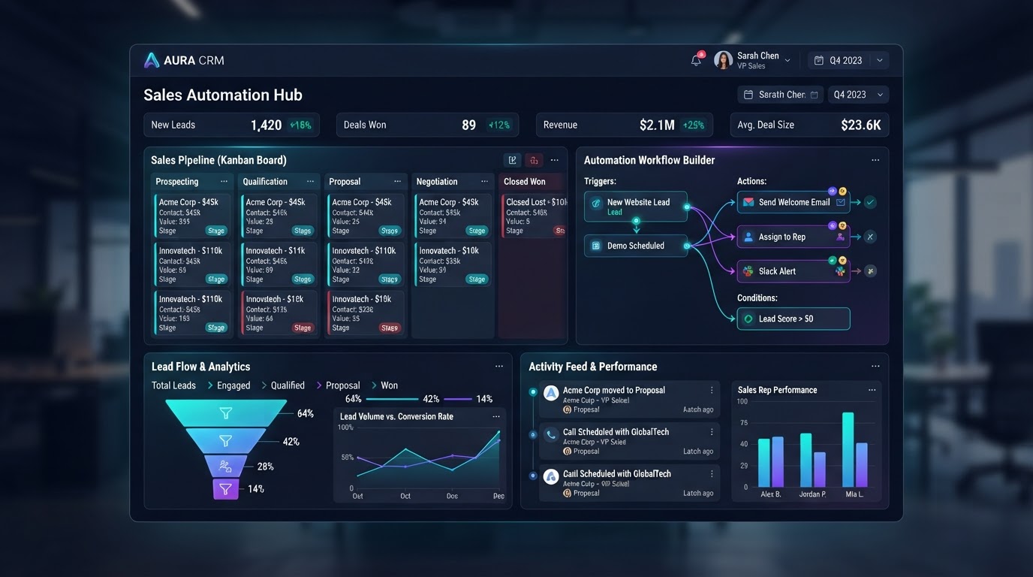1033x577 pixels.
Task: Open the Closed Lost - $10k card
Action: click(534, 216)
